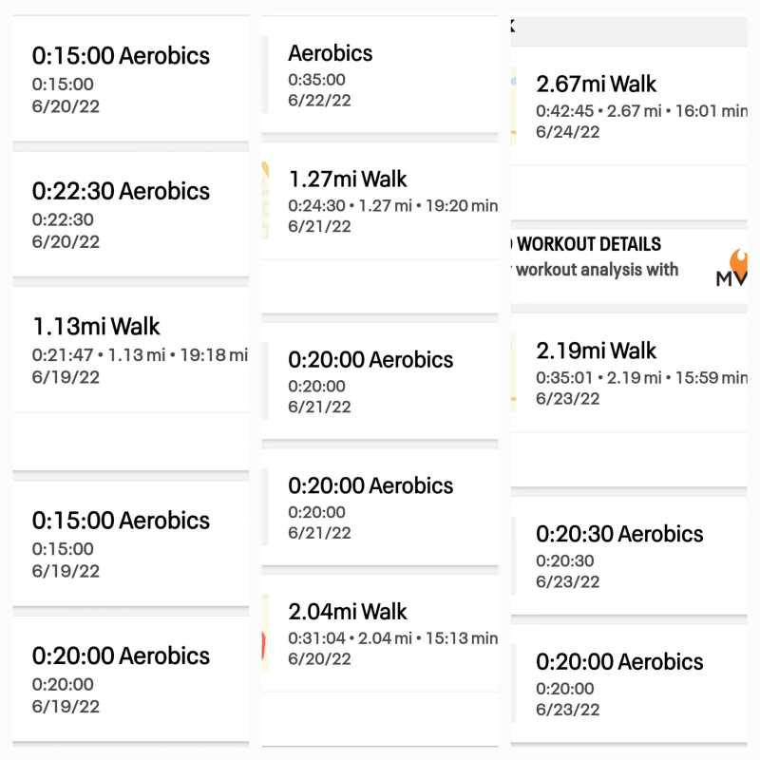Screen dimensions: 760x760
Task: Tap the 1.27mi Walk map thumbnail
Action: (265, 200)
